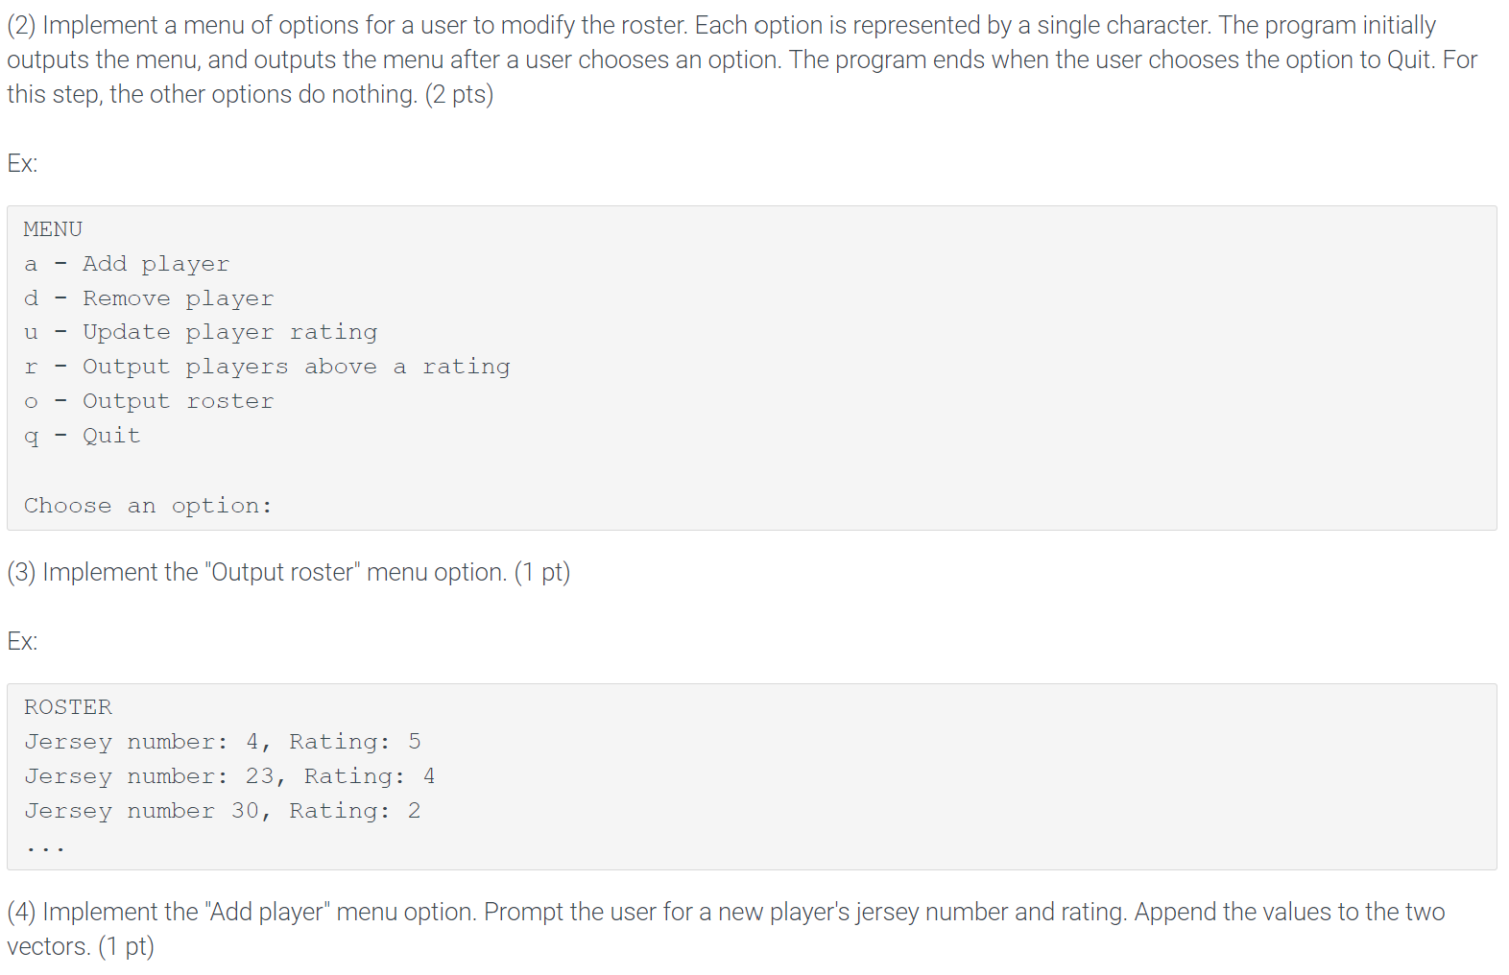The image size is (1509, 975).
Task: Click the ellipsis below the roster entries
Action: 45,848
